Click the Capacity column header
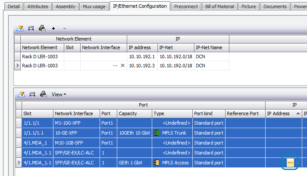 (x=135, y=113)
